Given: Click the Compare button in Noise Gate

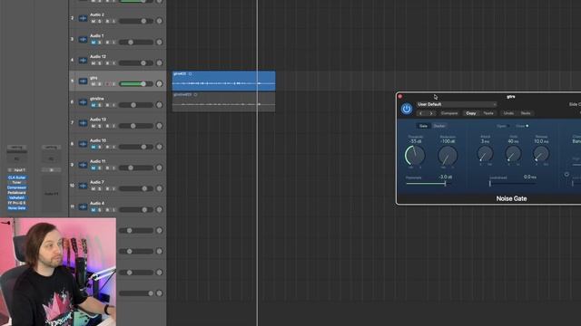Looking at the screenshot, I should click(x=449, y=113).
